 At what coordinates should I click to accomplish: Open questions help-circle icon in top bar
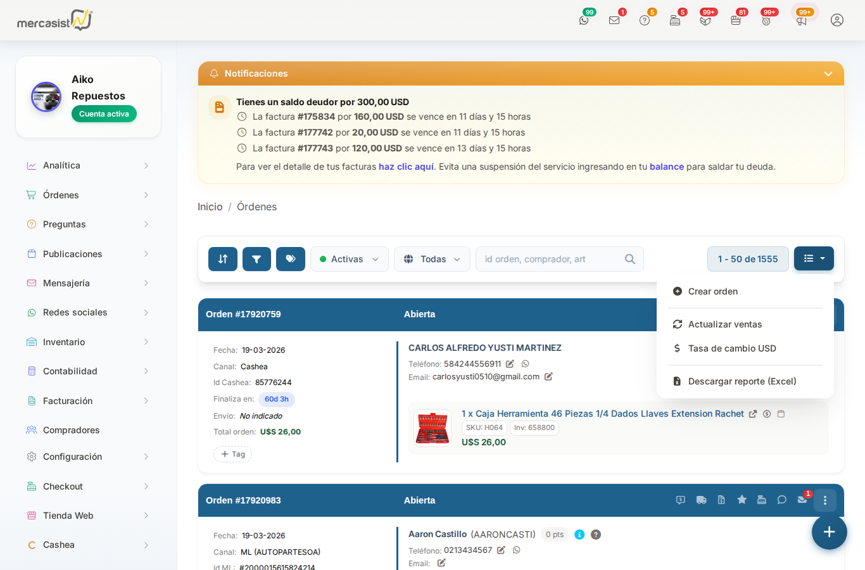(x=645, y=20)
